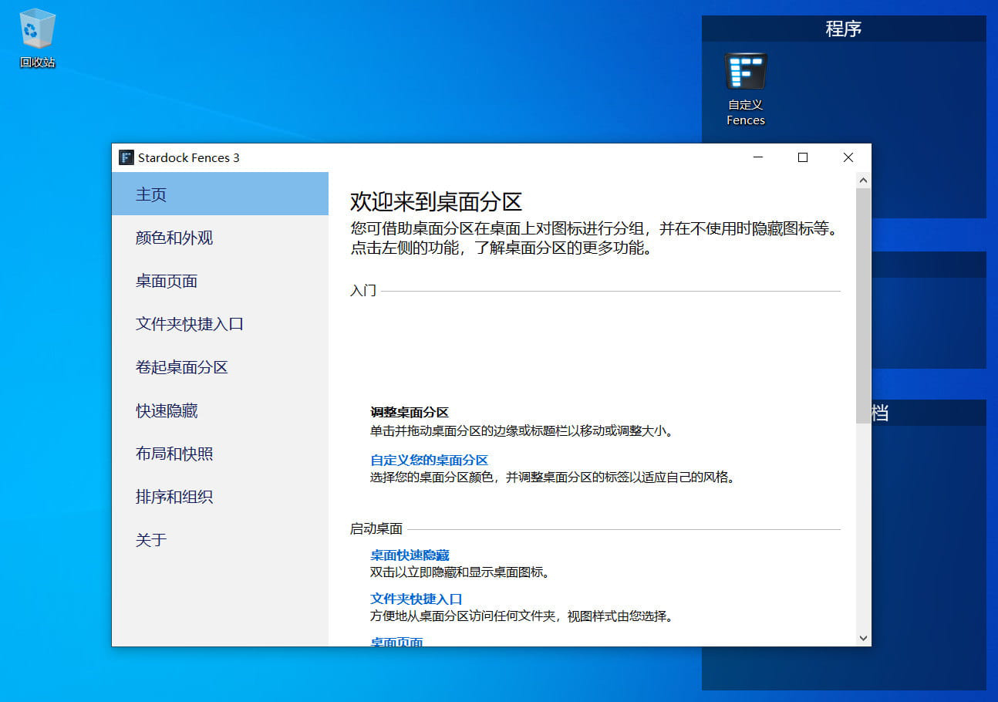This screenshot has width=998, height=702.
Task: Click the scrollbar up arrow
Action: click(x=862, y=179)
